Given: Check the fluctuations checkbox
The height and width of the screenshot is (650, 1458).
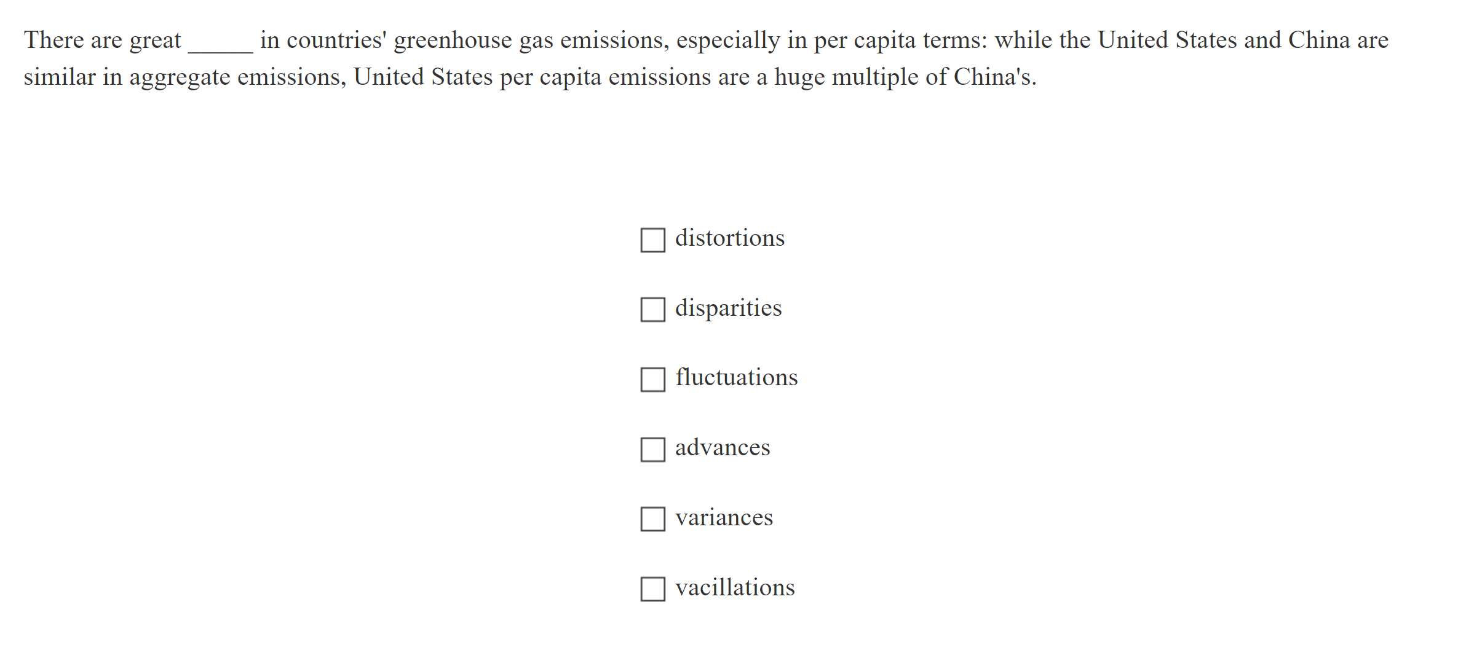Looking at the screenshot, I should click(x=652, y=380).
